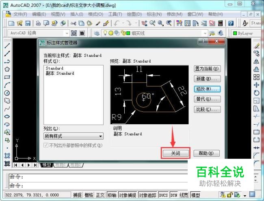Select the Move tool

coord(256,85)
